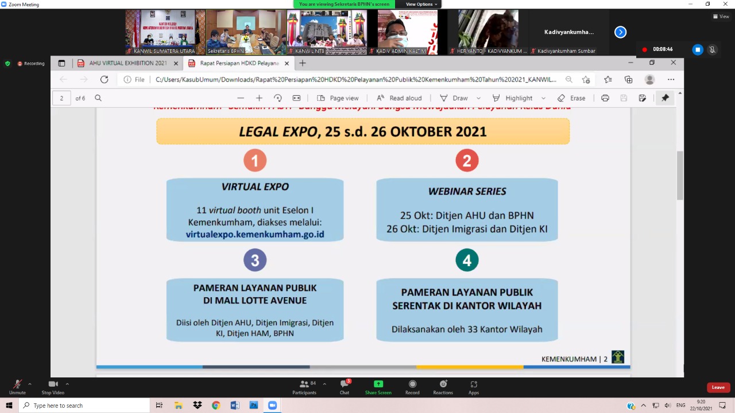Open tab actions menu in Edge

[x=61, y=63]
